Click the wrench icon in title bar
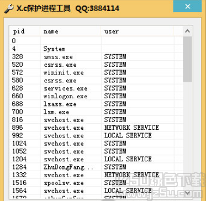Viewport: 206px width, 201px height. (9, 8)
